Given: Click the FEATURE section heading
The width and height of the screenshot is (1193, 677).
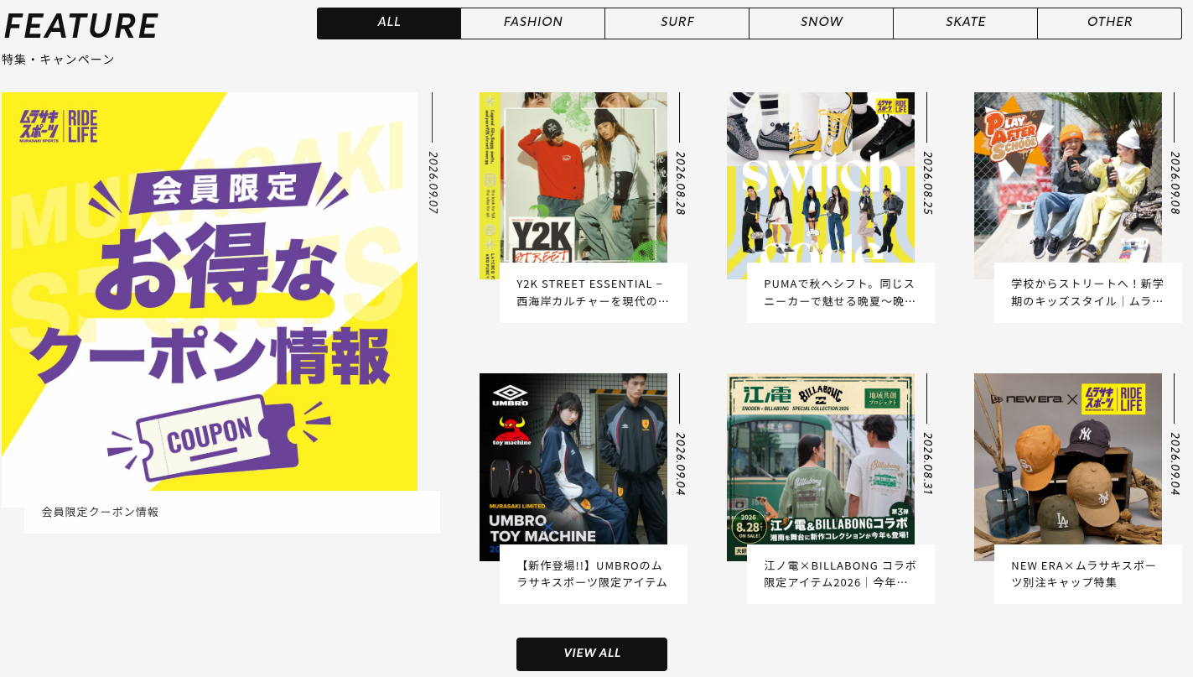Looking at the screenshot, I should point(81,27).
